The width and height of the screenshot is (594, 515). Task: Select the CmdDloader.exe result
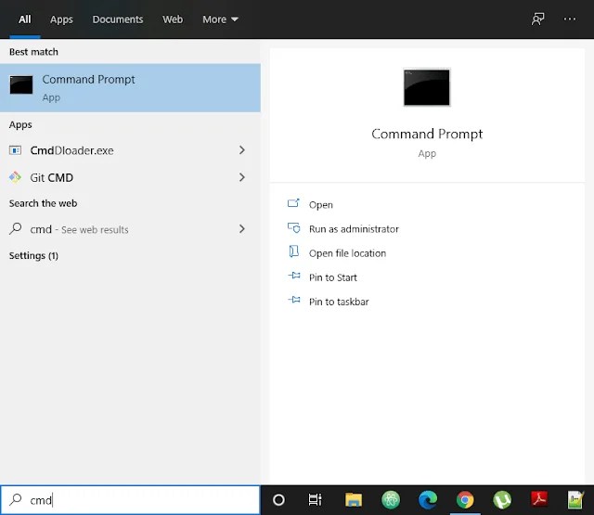(x=130, y=150)
